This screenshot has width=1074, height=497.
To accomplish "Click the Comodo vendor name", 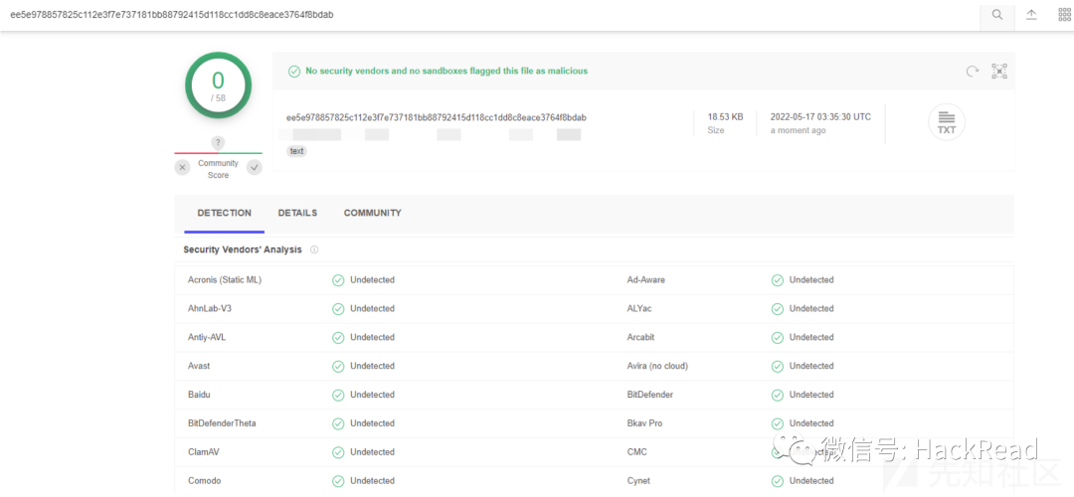I will 204,481.
